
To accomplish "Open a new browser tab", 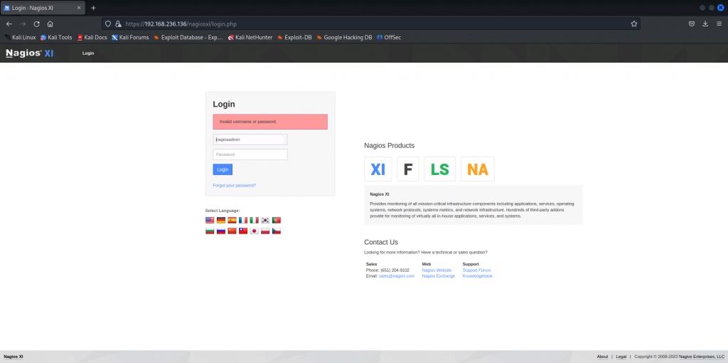I will click(93, 8).
